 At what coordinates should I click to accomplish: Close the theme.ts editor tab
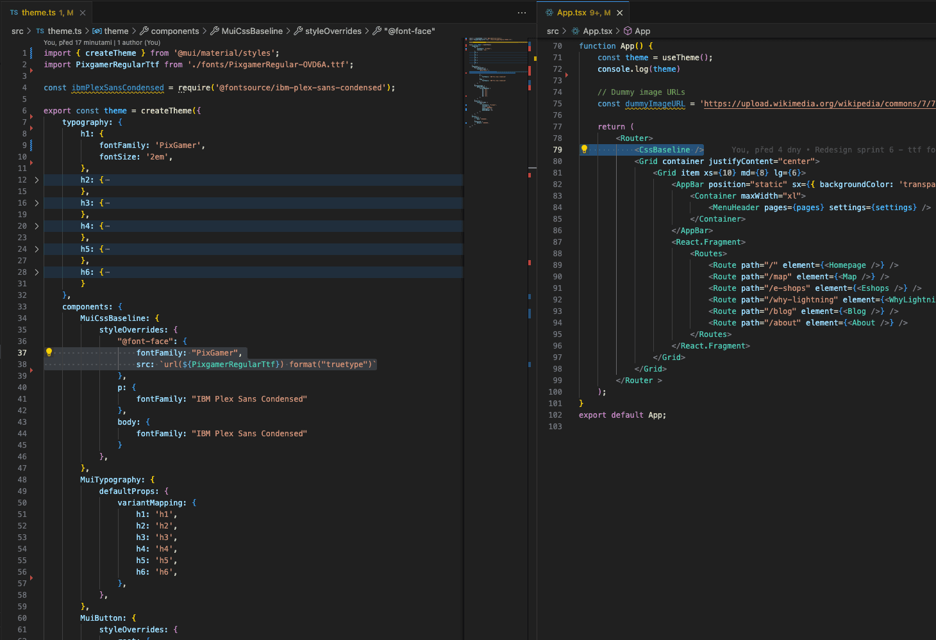(x=83, y=13)
